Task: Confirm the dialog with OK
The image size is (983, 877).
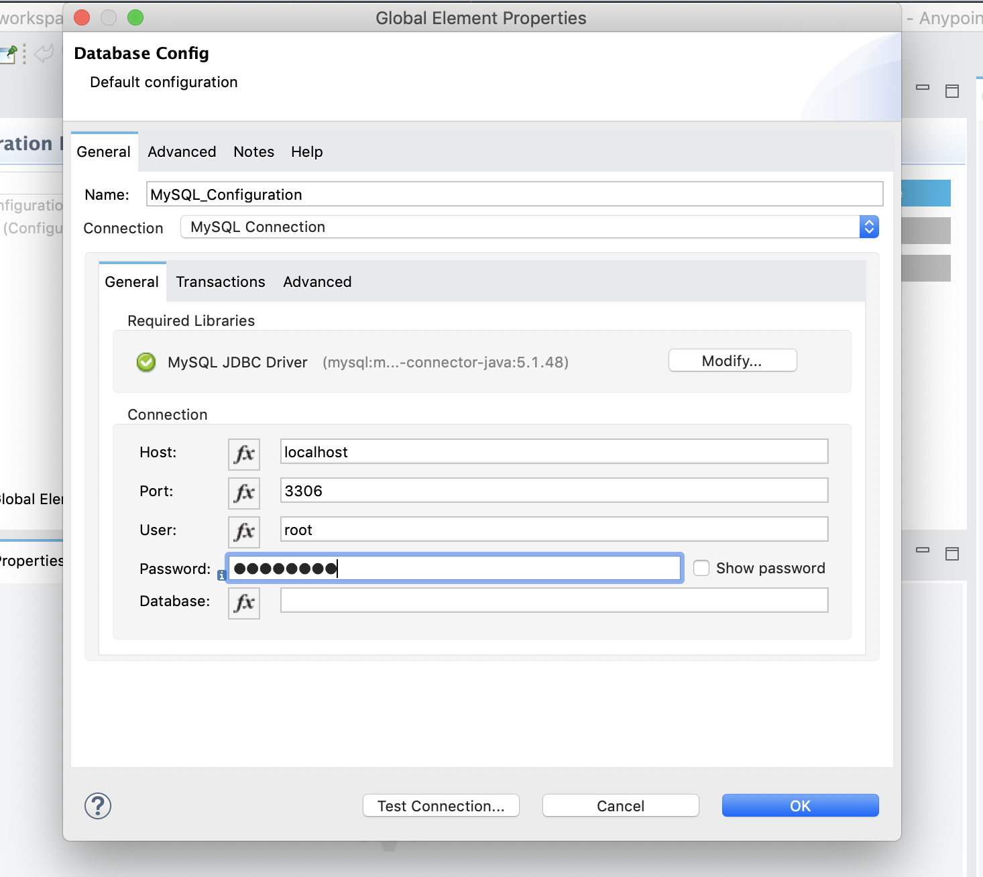Action: click(x=800, y=806)
